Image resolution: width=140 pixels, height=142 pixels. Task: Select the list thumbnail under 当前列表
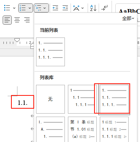(50, 52)
